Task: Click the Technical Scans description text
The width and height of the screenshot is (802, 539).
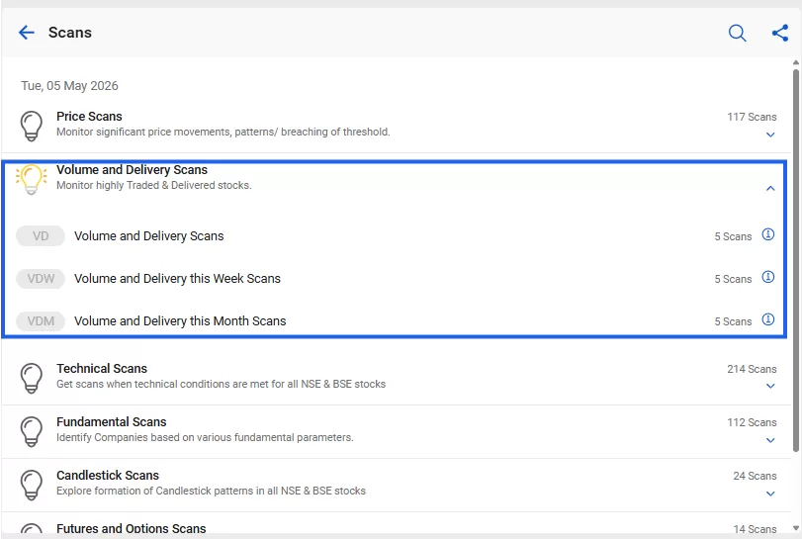Action: click(221, 384)
